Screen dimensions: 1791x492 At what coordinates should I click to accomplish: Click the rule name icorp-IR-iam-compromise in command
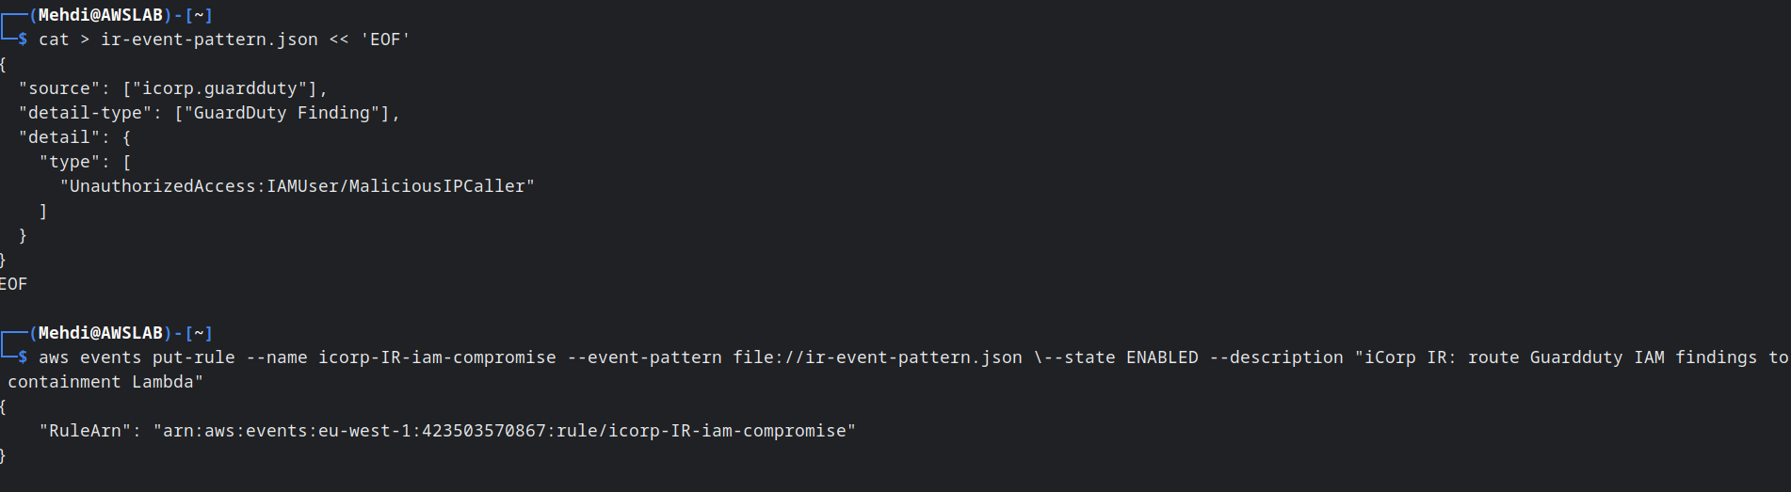click(x=437, y=357)
